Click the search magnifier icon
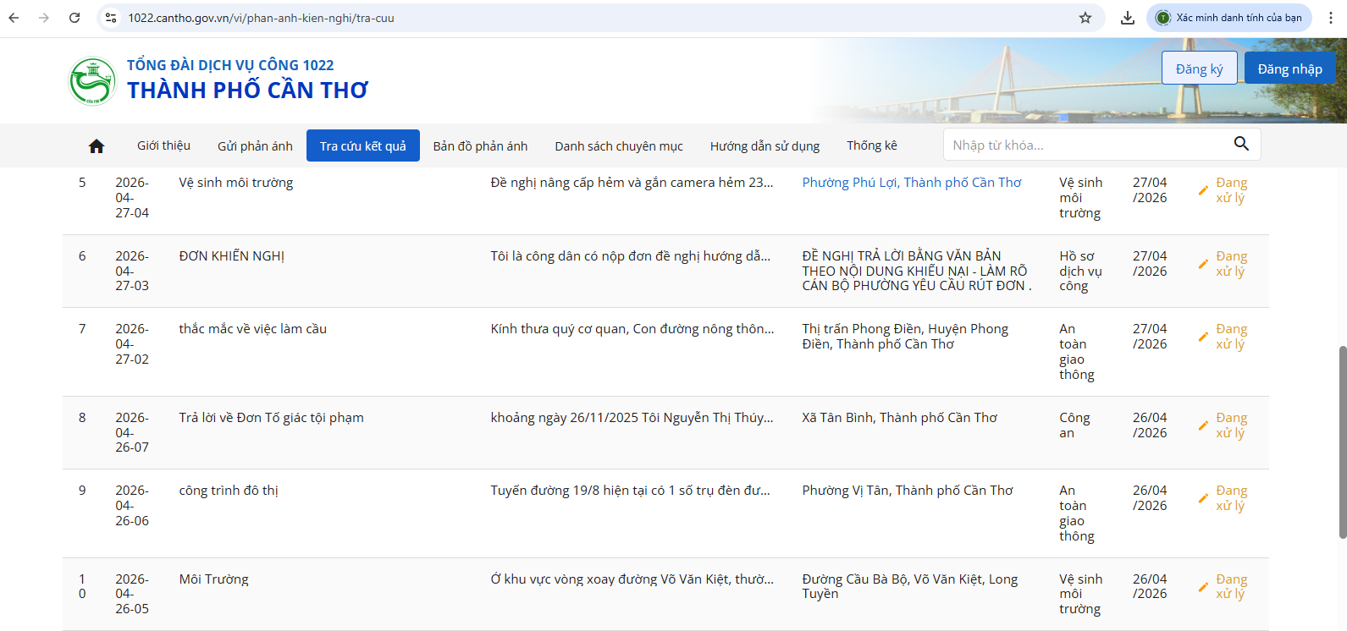The width and height of the screenshot is (1347, 631). 1241,144
